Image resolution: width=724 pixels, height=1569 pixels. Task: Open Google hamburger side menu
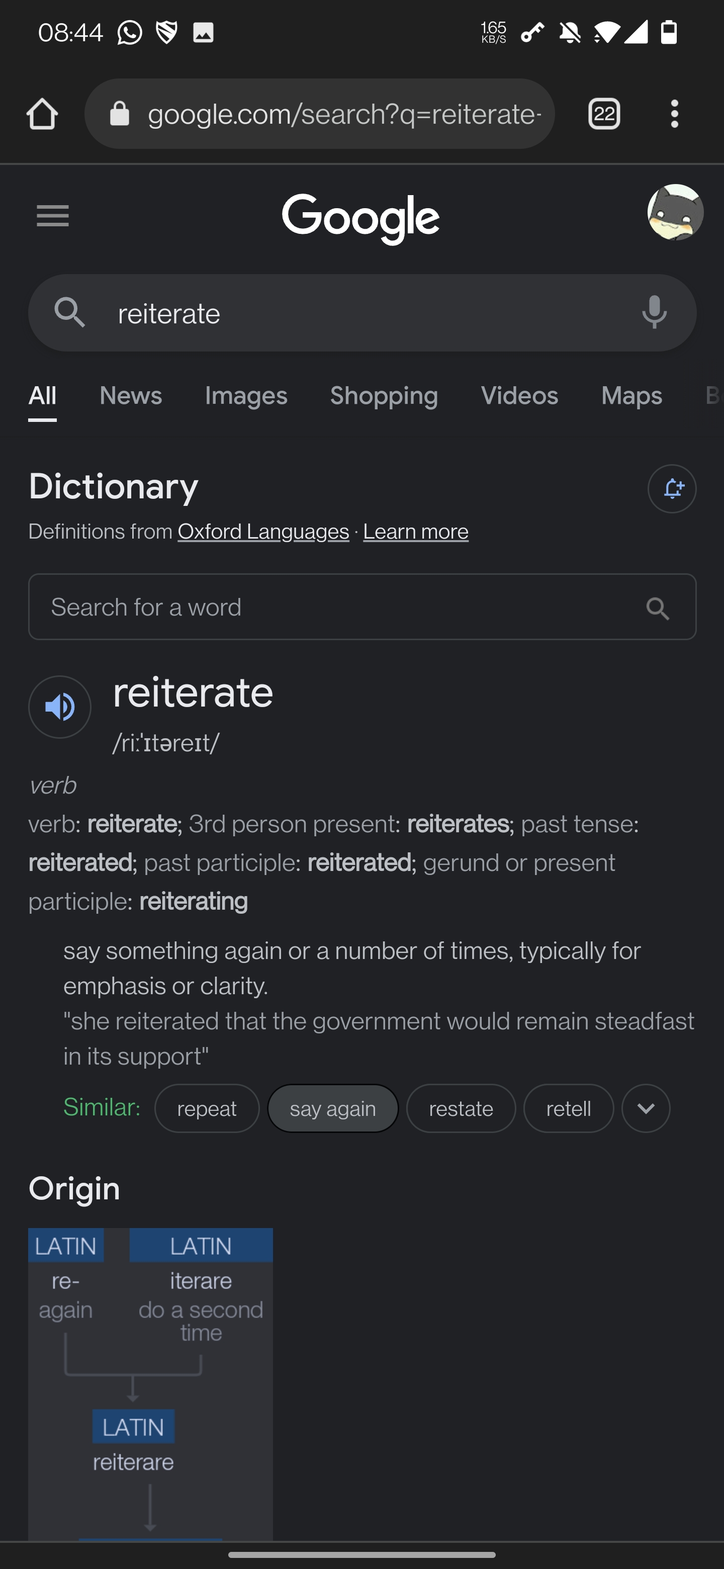click(x=52, y=216)
